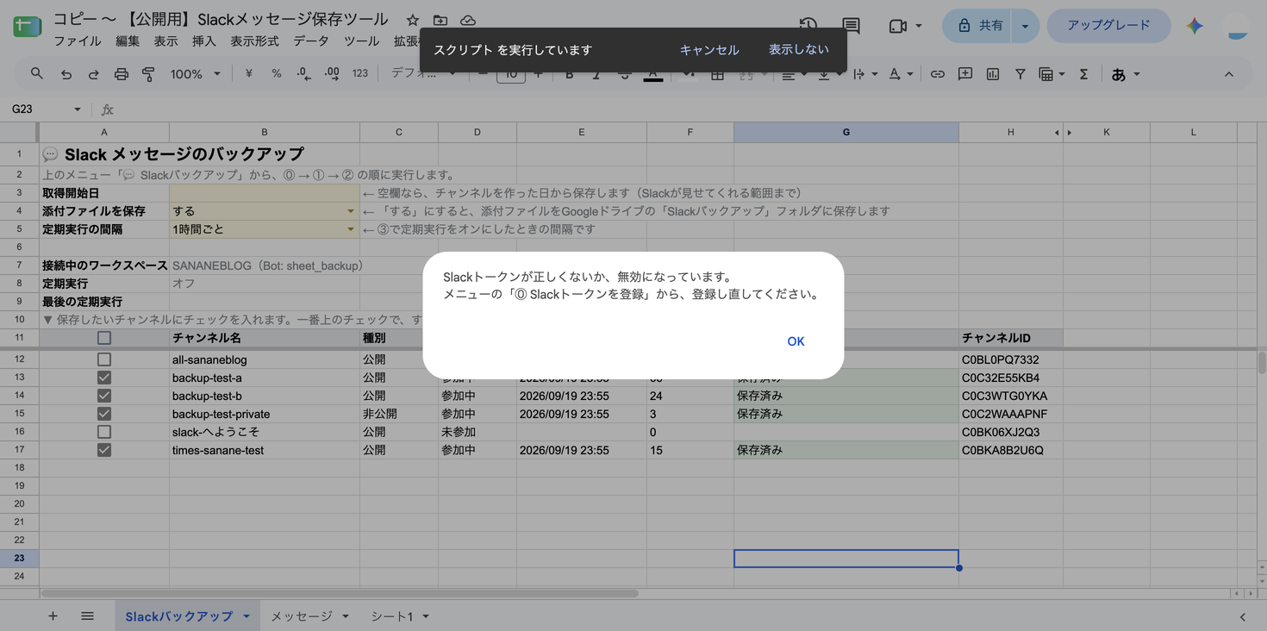Open the comments panel icon
Viewport: 1267px width, 631px height.
pos(851,26)
